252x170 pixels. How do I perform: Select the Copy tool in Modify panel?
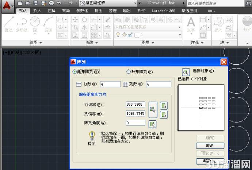pos(75,27)
